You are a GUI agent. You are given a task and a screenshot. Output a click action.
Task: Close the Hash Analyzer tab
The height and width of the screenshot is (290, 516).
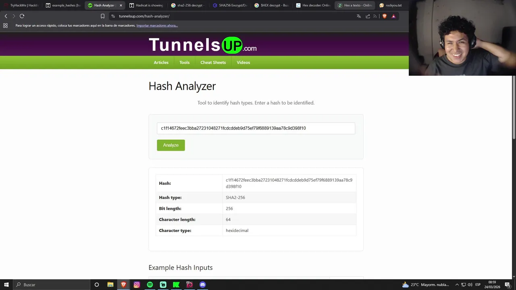point(121,5)
